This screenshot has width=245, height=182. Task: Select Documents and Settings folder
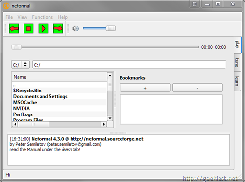point(59,96)
